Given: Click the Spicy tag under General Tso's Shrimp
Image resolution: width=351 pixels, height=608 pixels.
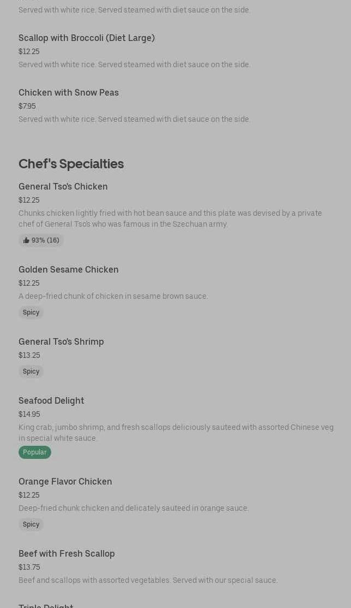Looking at the screenshot, I should tap(31, 371).
